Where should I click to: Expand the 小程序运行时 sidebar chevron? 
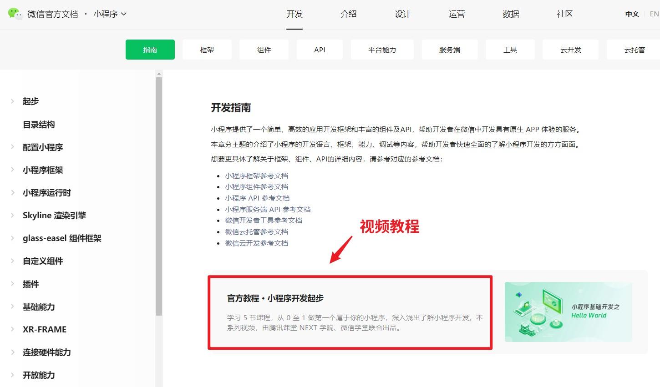(13, 192)
